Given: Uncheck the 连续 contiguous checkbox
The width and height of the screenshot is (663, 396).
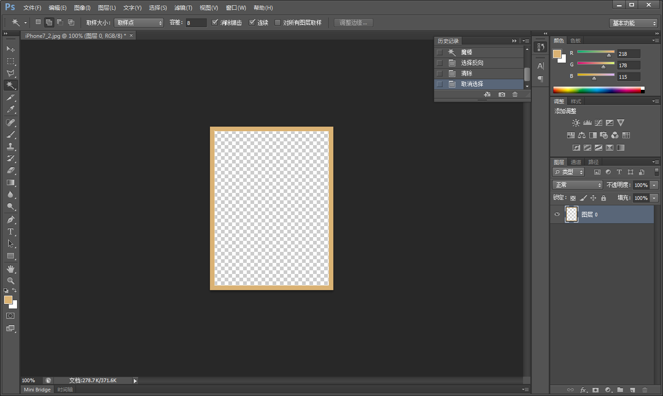Looking at the screenshot, I should pos(252,23).
